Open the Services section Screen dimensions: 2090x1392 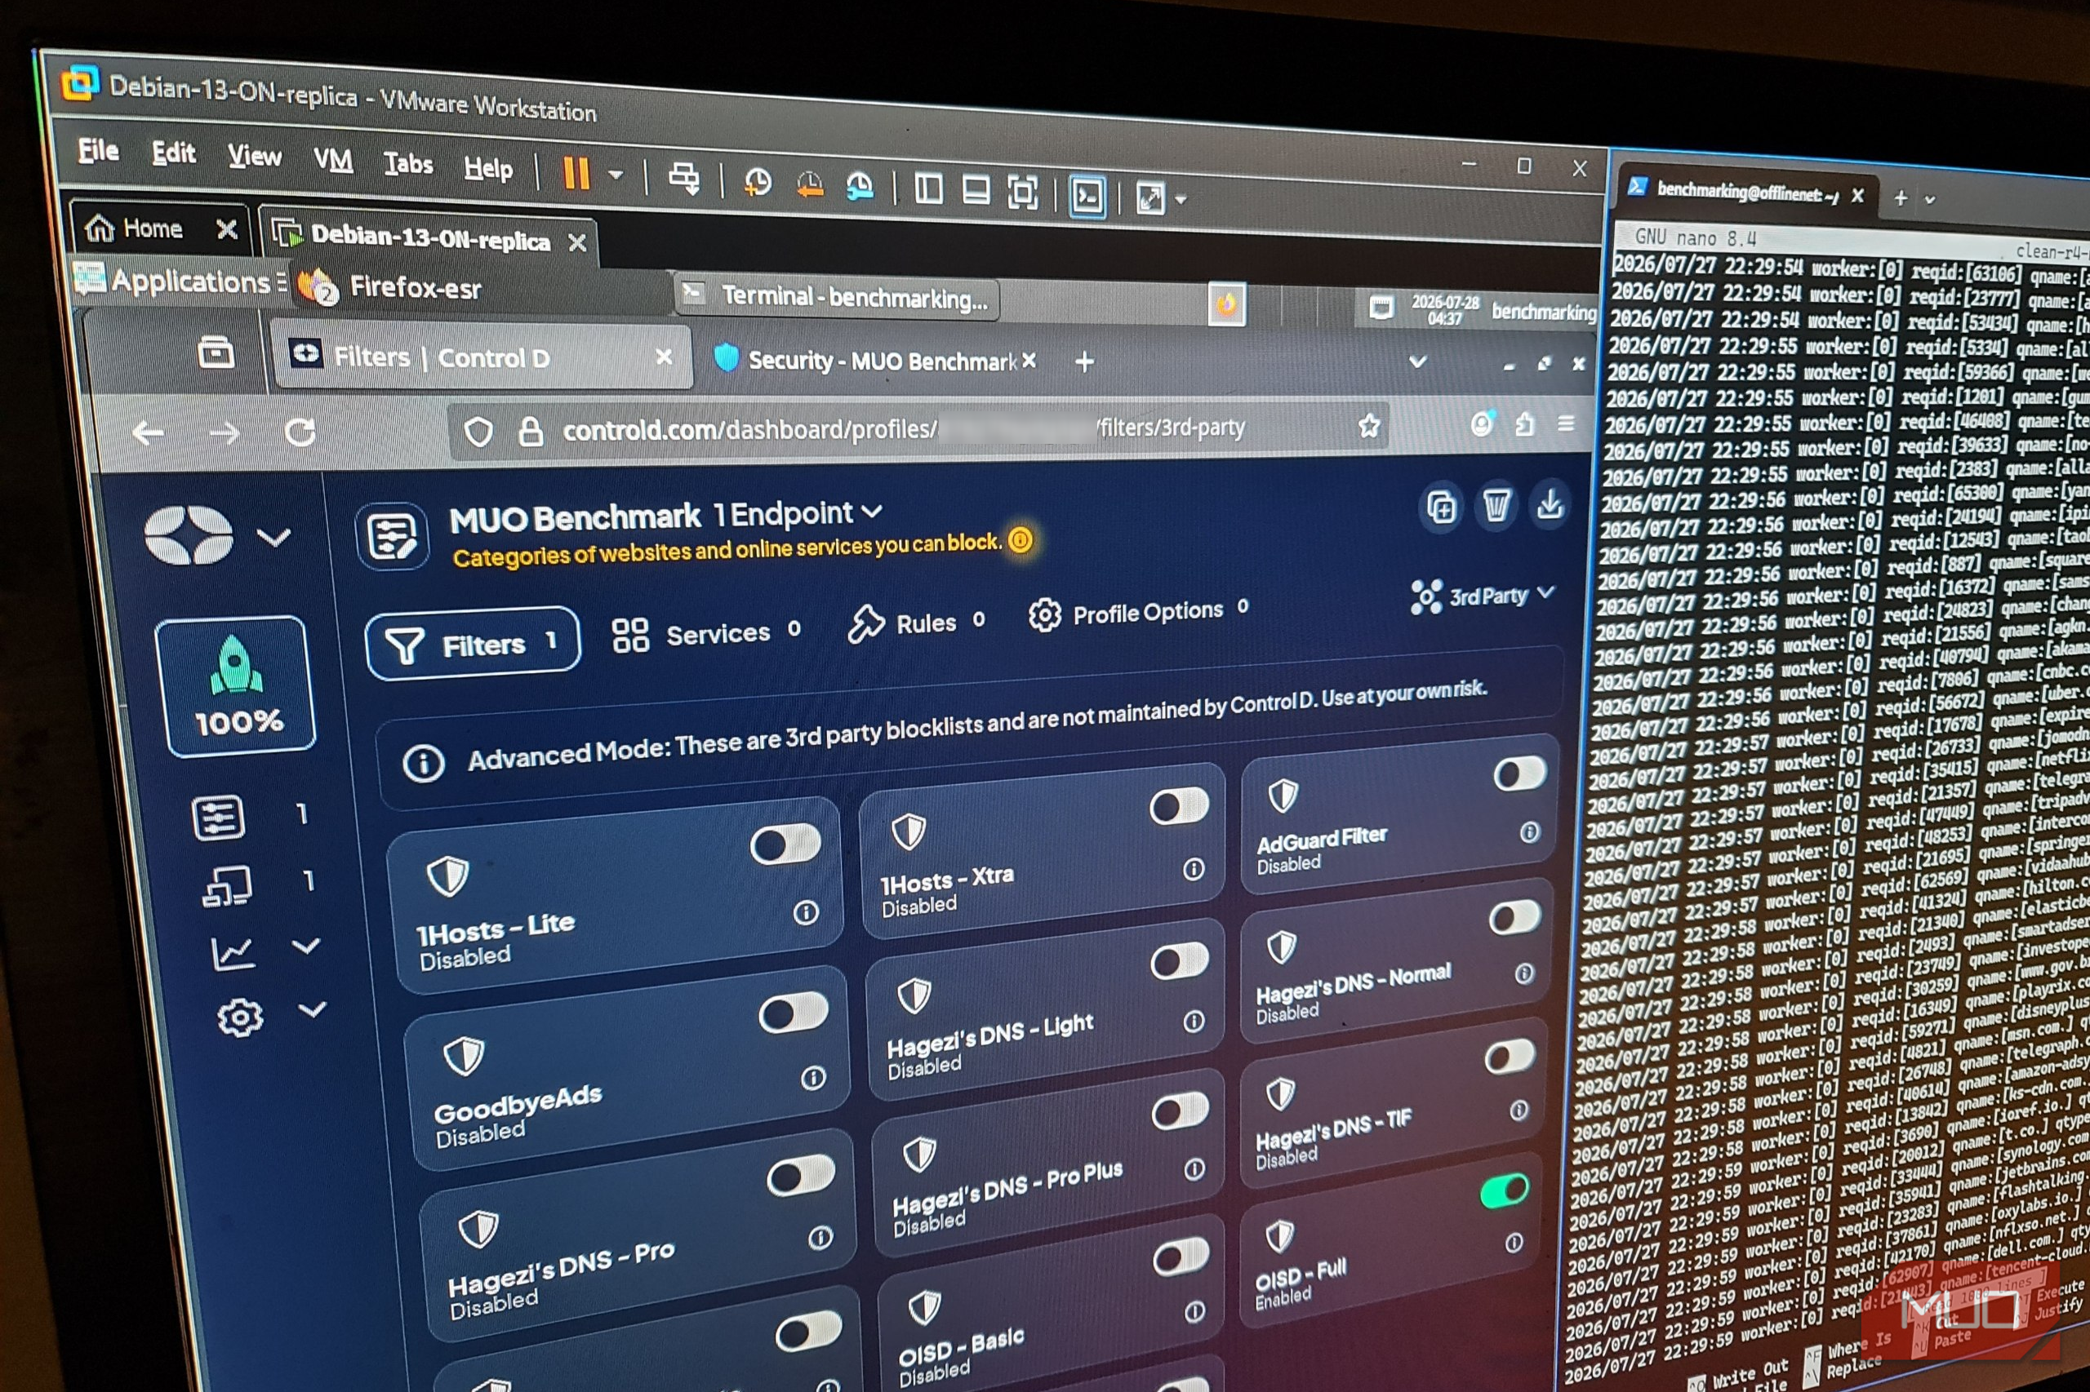tap(706, 634)
